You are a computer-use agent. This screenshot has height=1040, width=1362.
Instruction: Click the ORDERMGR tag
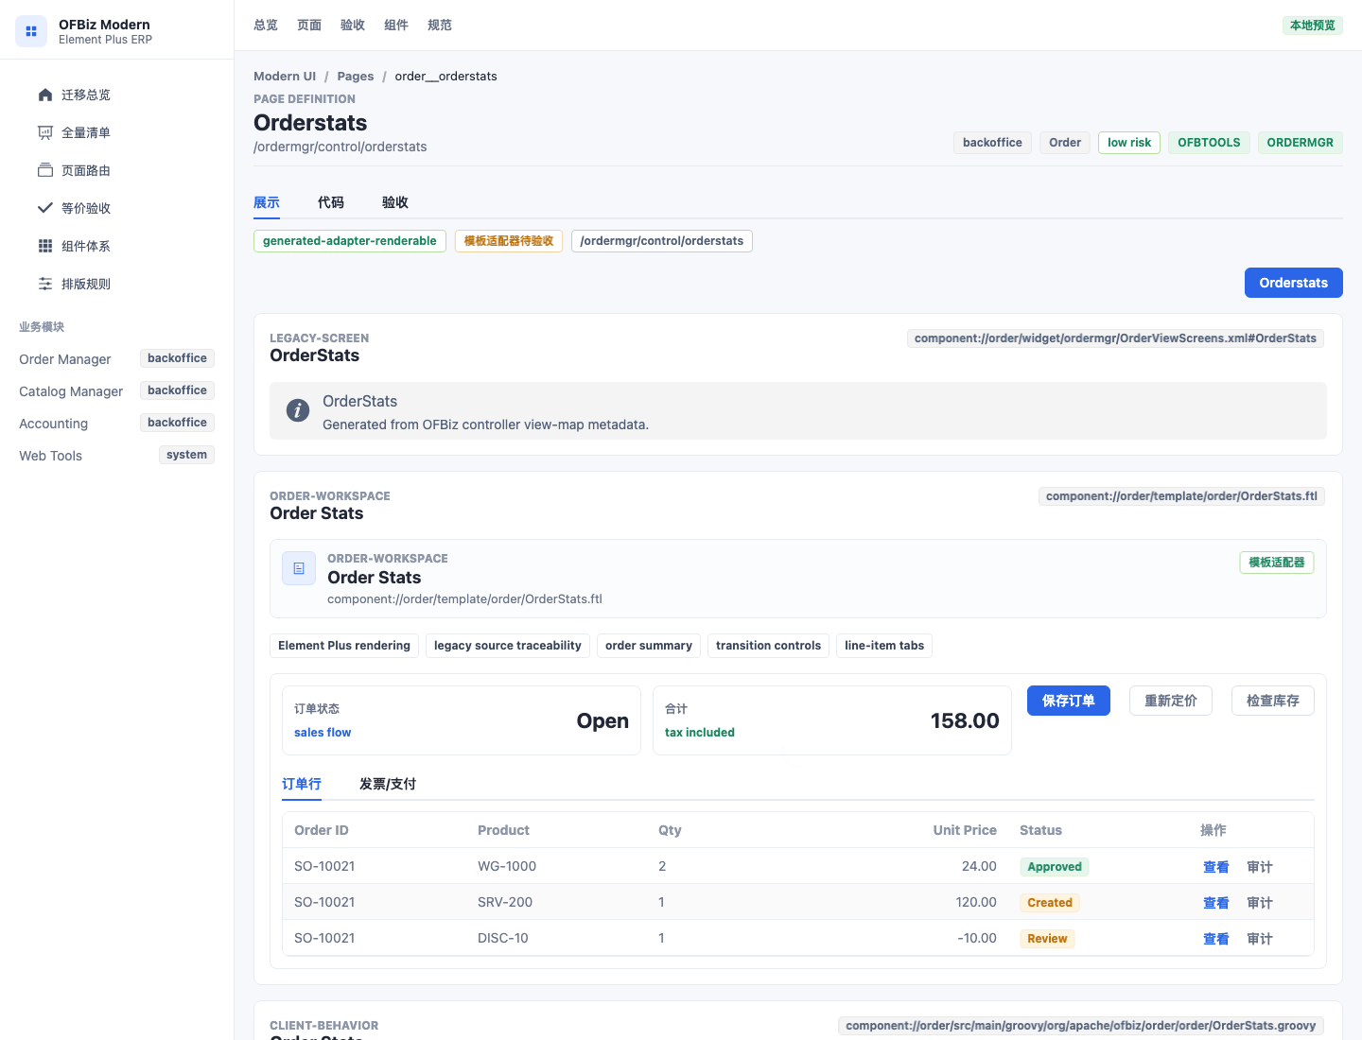click(1301, 143)
